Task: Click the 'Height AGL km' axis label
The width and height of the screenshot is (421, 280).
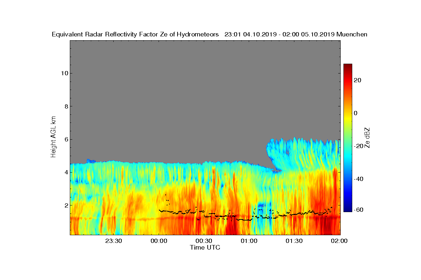Action: 53,137
